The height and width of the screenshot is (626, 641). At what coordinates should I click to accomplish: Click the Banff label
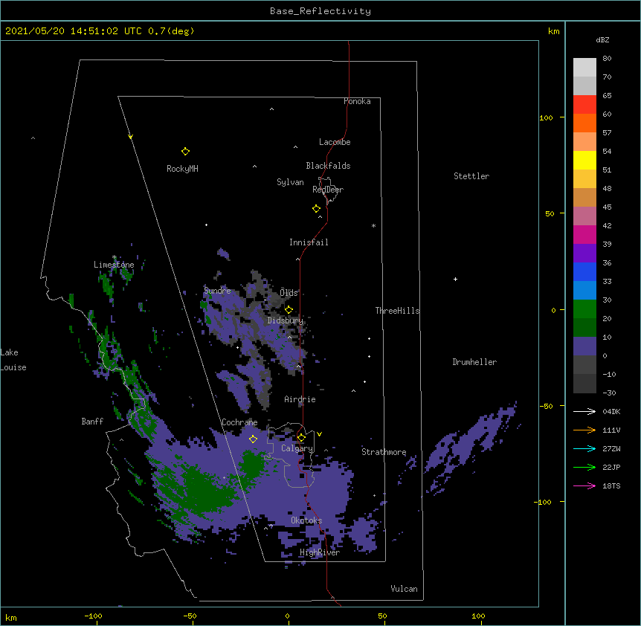click(92, 422)
